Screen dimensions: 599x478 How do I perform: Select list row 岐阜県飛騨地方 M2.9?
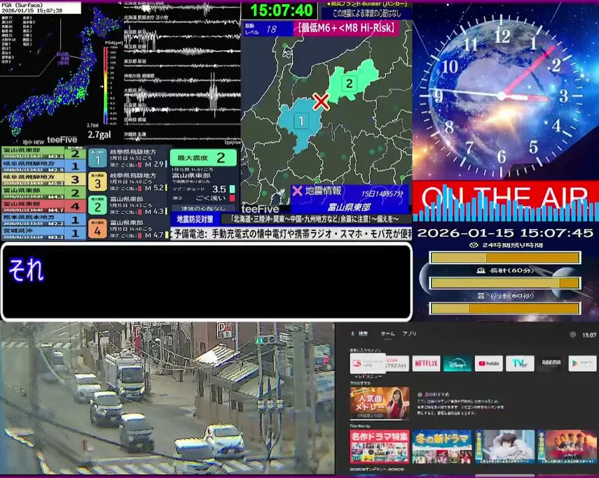point(43,166)
